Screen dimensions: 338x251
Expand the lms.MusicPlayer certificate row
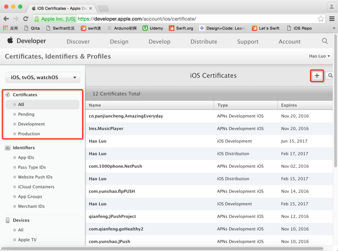(x=209, y=129)
